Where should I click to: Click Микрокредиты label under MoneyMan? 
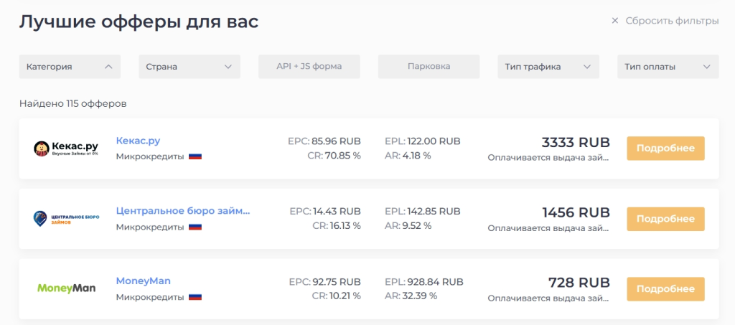(x=150, y=297)
